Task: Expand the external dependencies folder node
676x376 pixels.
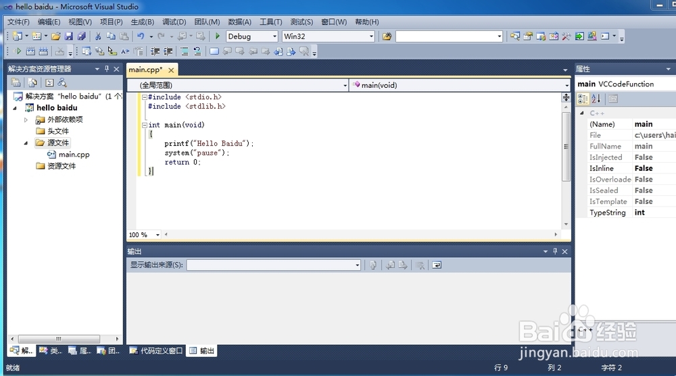Action: (x=26, y=119)
